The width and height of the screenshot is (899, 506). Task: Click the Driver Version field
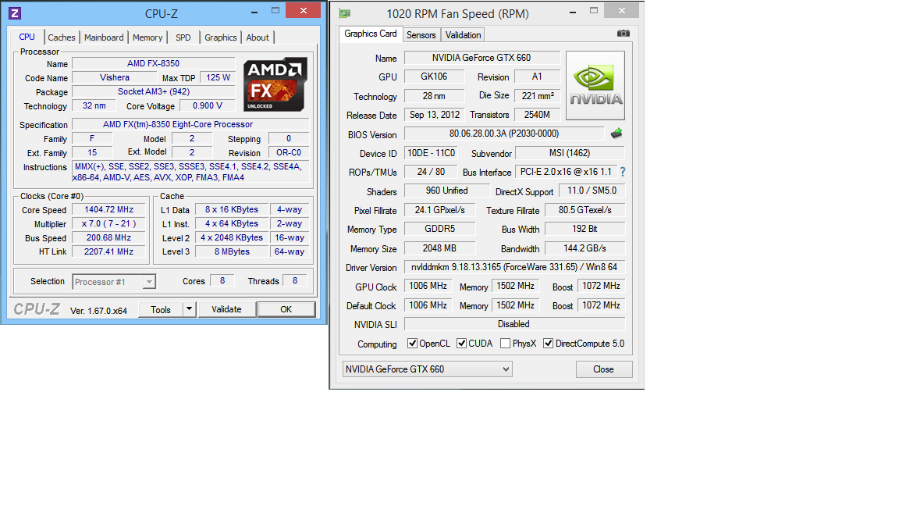[x=514, y=267]
